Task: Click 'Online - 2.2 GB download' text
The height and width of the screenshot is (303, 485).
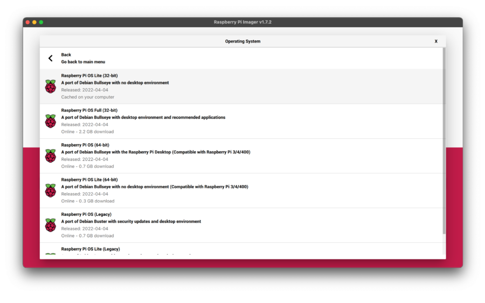Action: coord(87,132)
